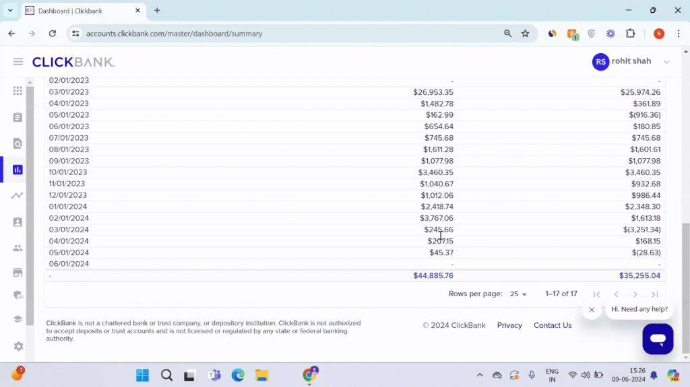The image size is (690, 387).
Task: Open the graduation cap education sidebar icon
Action: pos(18,320)
